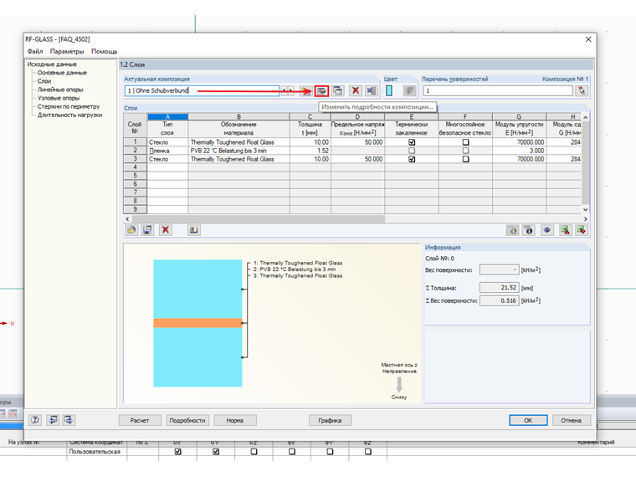Click the greyed color palette icon next to Цвет
This screenshot has height=477, width=636.
click(409, 91)
